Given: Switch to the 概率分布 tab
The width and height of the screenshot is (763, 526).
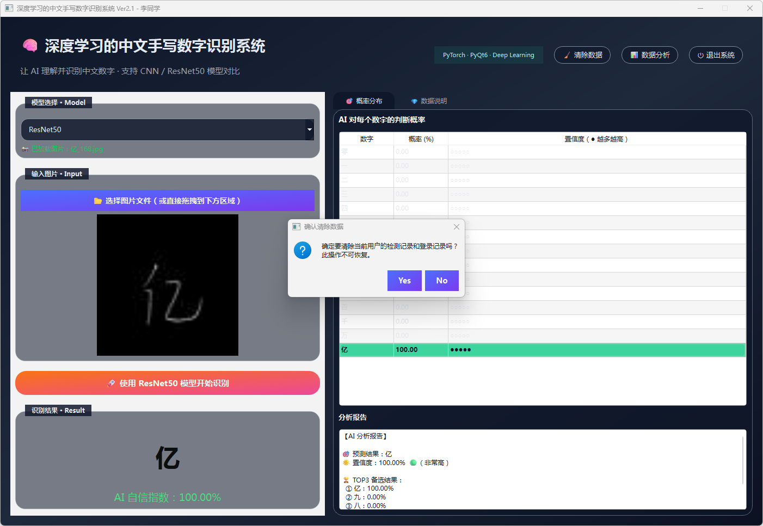Looking at the screenshot, I should (364, 101).
